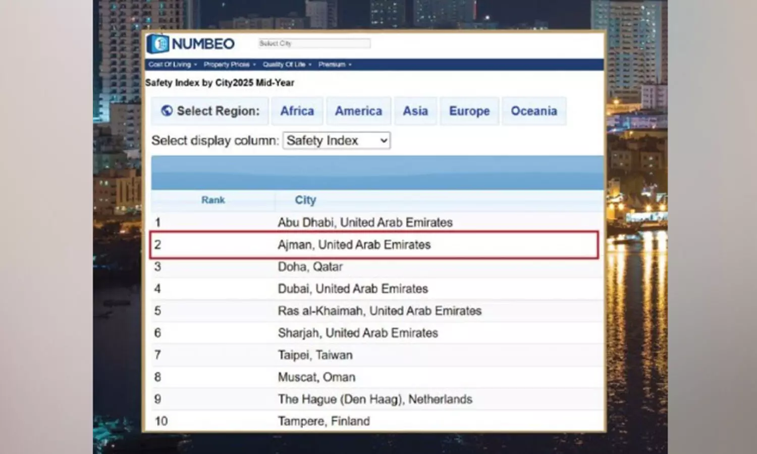Click the globe icon beside Select Region
This screenshot has width=757, height=454.
click(167, 111)
